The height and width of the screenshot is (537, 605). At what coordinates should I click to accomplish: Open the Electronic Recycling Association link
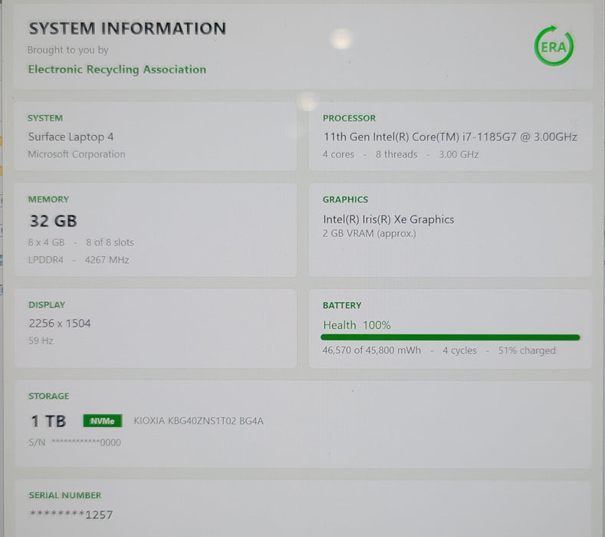click(x=117, y=70)
